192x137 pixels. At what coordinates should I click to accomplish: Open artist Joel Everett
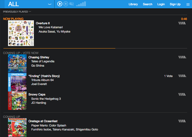tap(39, 84)
